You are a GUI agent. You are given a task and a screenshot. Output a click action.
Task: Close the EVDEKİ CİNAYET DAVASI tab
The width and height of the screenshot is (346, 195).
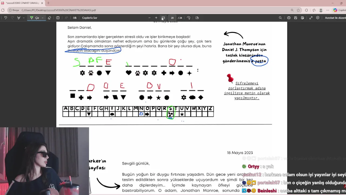(42, 3)
